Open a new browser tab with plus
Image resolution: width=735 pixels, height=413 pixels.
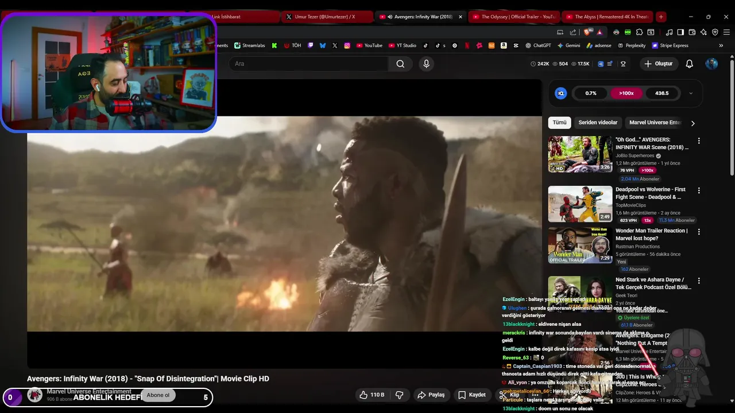point(661,17)
